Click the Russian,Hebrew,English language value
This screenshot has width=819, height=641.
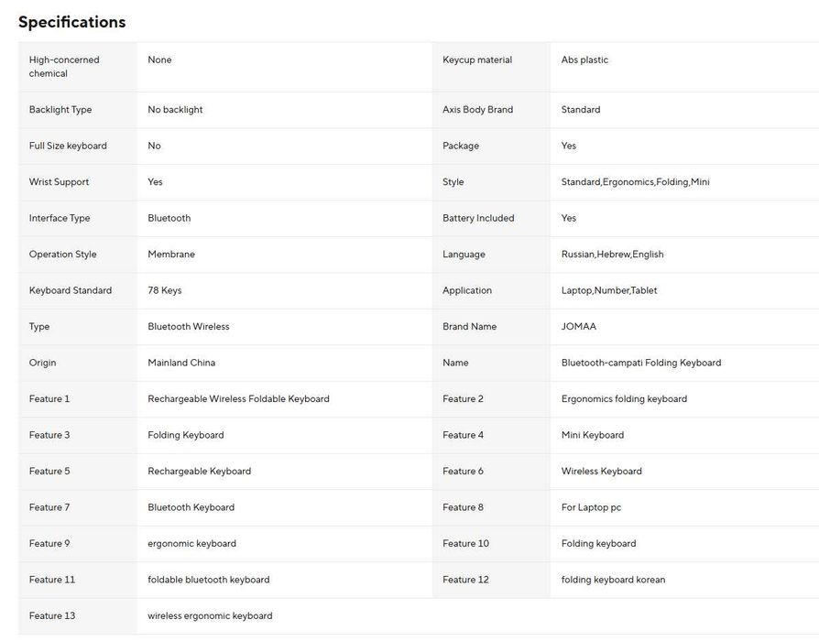click(612, 255)
